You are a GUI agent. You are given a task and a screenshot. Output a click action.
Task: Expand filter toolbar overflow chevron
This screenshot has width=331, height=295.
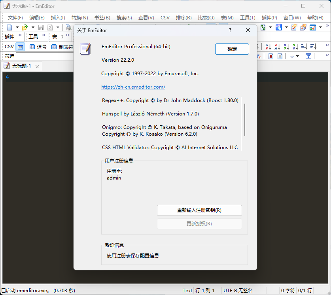coord(327,55)
